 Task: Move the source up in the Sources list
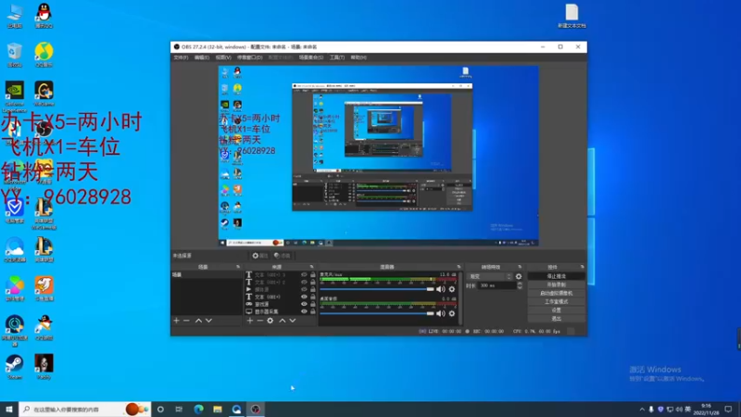(x=283, y=321)
